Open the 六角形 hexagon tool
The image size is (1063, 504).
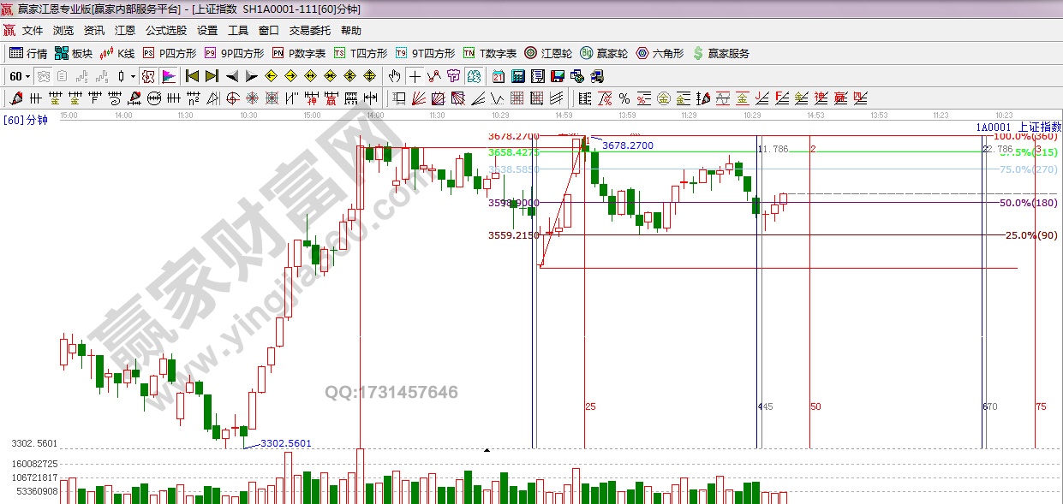click(x=660, y=53)
